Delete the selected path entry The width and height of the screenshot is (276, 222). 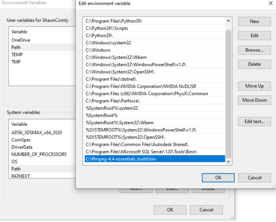coord(254,64)
